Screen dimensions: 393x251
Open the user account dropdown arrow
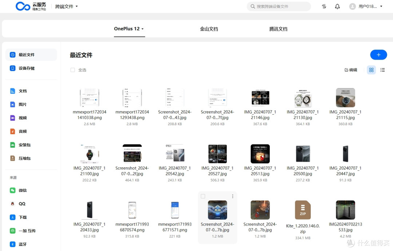coord(381,7)
